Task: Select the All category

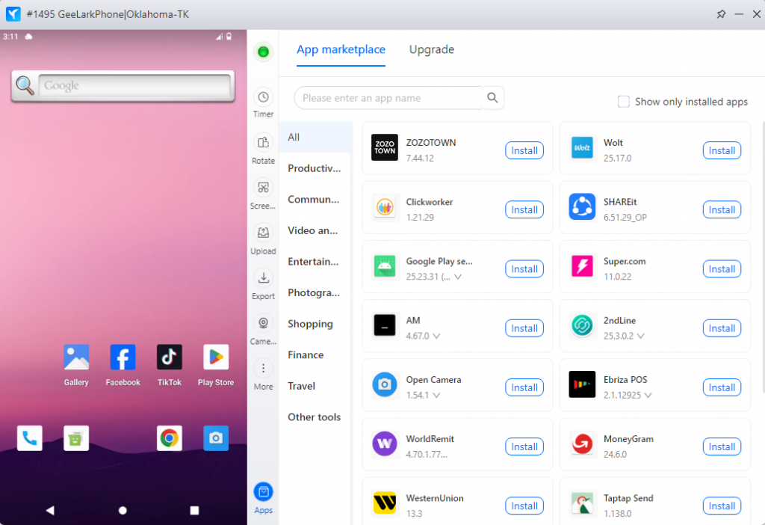Action: 315,137
